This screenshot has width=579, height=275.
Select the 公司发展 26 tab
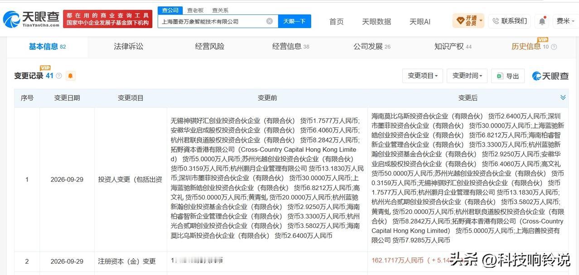tap(372, 46)
